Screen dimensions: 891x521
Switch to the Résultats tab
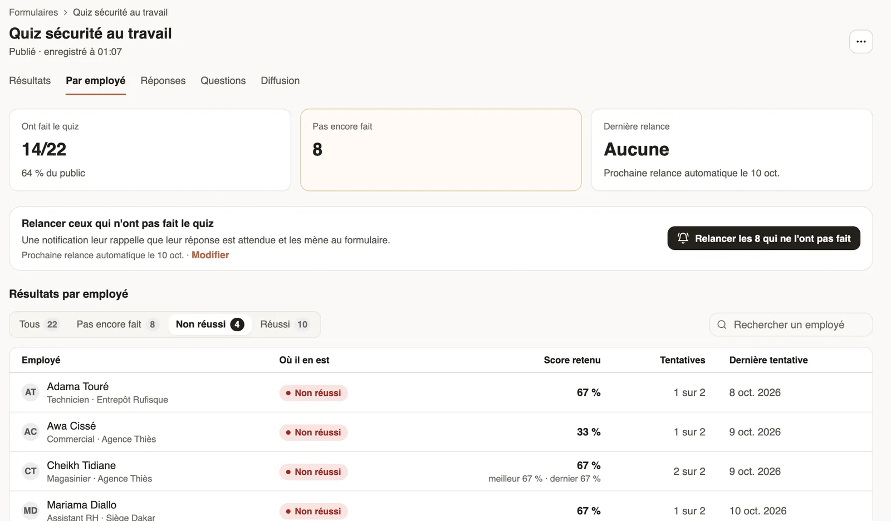click(x=30, y=81)
